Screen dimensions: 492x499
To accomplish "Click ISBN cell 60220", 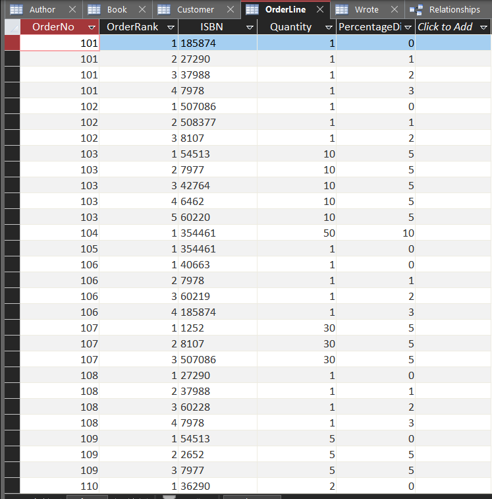I will click(218, 217).
